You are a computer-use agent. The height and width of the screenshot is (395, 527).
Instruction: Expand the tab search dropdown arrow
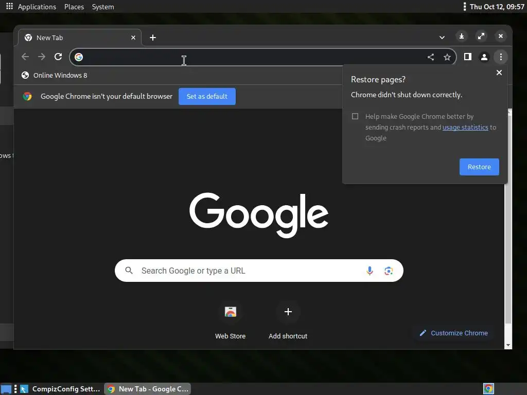[x=442, y=37]
